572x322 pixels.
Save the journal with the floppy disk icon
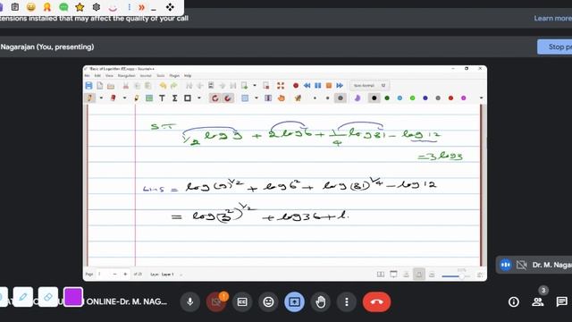pos(88,86)
